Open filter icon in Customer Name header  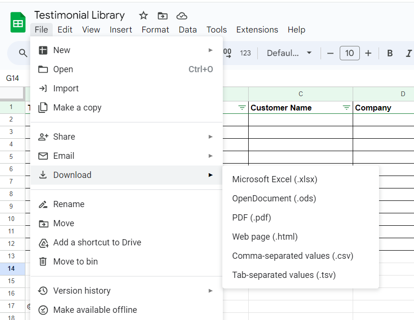click(346, 108)
